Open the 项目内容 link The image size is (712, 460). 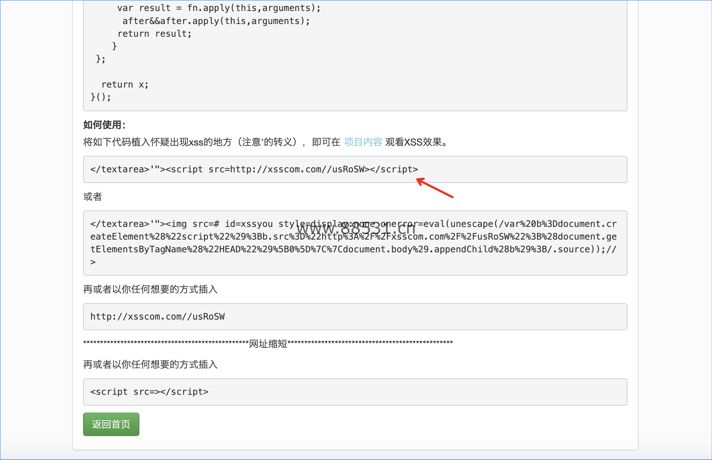pos(363,142)
